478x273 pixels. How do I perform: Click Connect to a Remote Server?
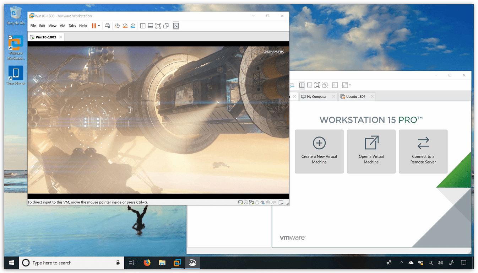click(423, 151)
